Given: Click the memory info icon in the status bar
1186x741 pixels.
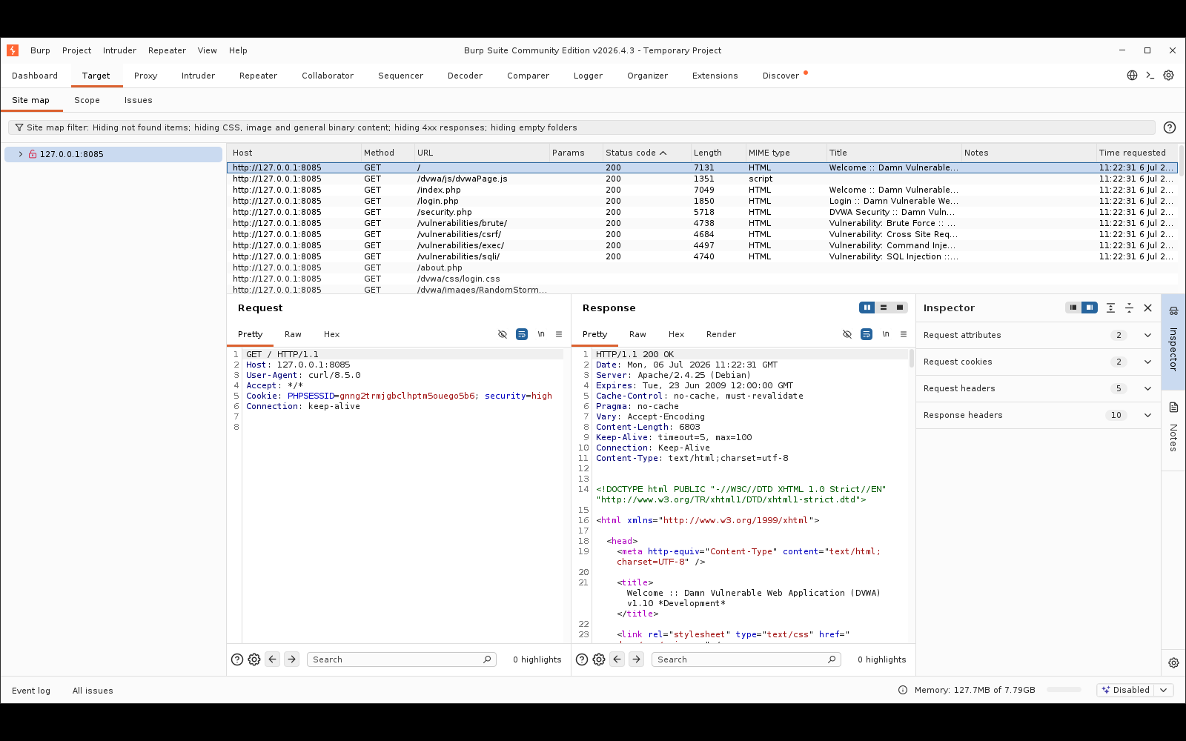Looking at the screenshot, I should pyautogui.click(x=903, y=690).
